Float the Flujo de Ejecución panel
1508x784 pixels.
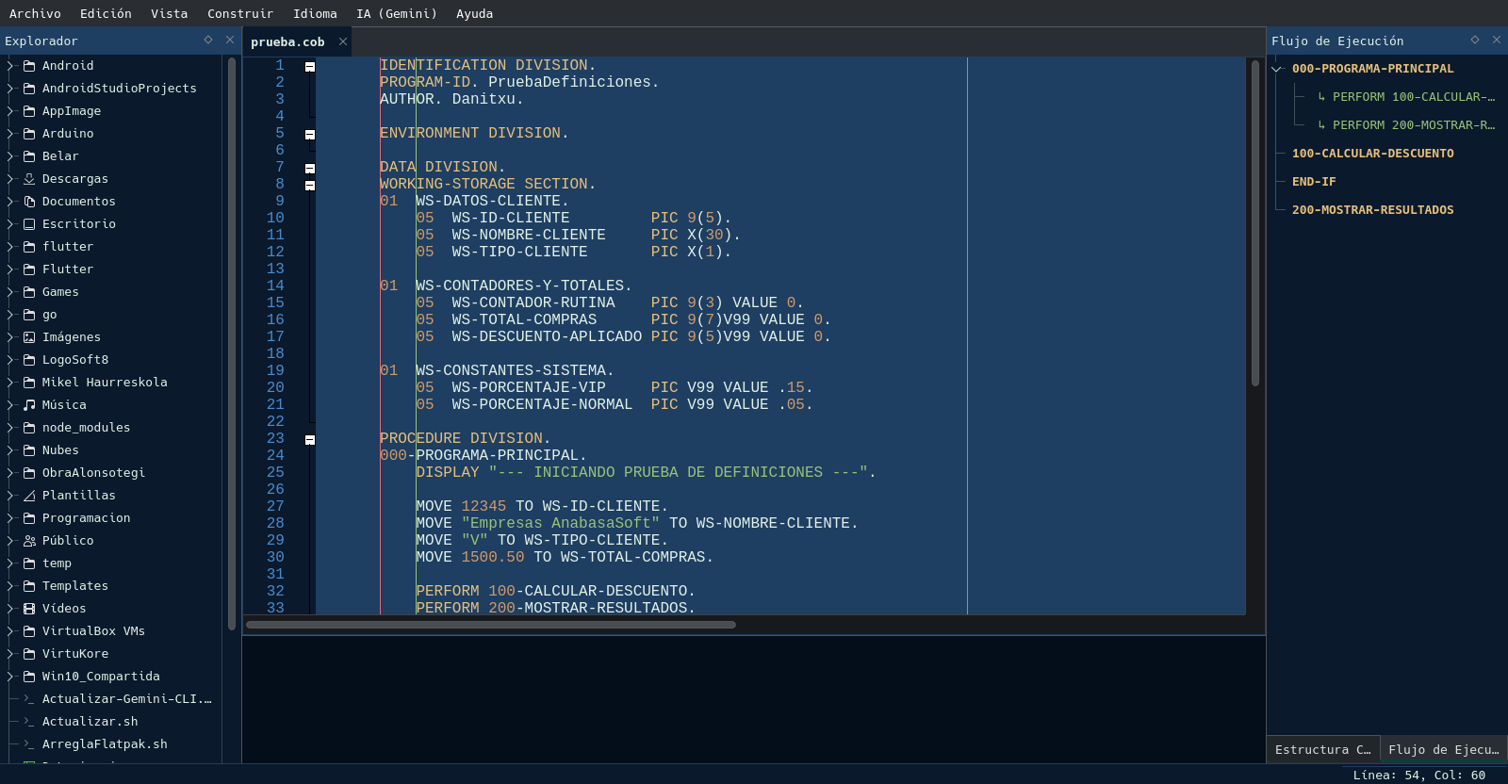coord(1475,40)
